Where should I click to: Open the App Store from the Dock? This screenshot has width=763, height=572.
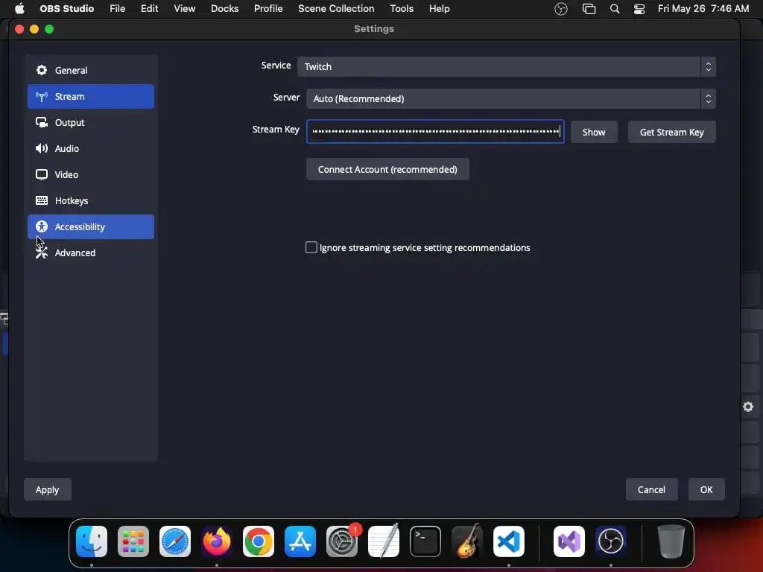pos(300,541)
